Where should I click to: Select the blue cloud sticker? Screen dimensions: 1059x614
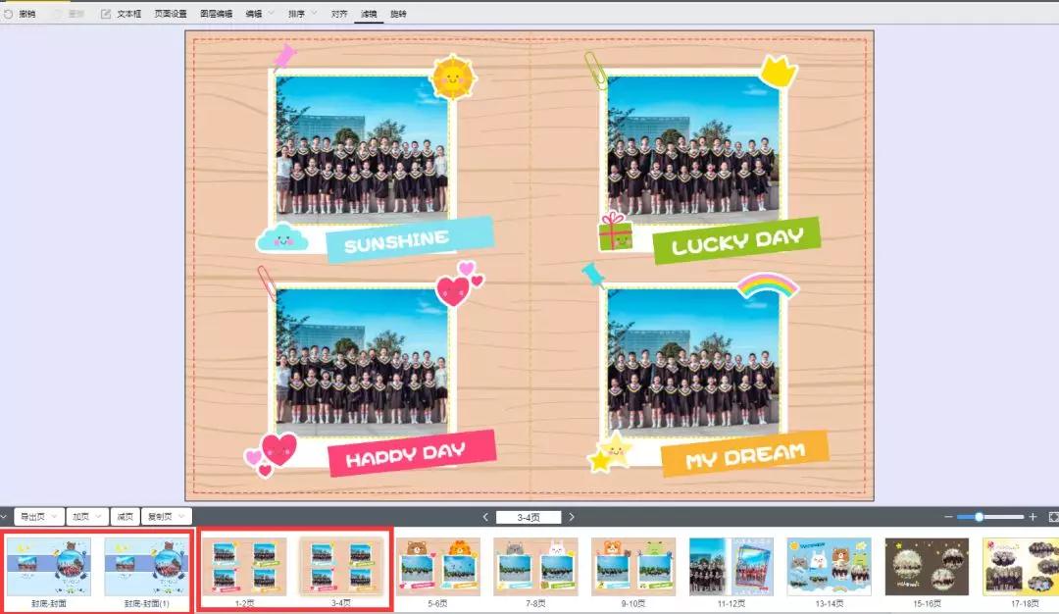[x=282, y=237]
